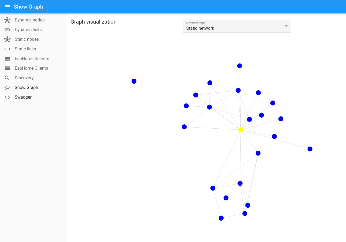This screenshot has height=242, width=346.
Task: Expand the Network type dropdown arrow
Action: (x=286, y=26)
